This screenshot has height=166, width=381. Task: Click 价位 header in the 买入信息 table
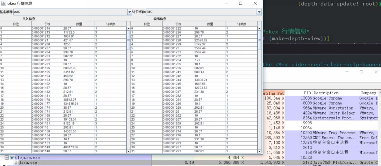point(16,24)
